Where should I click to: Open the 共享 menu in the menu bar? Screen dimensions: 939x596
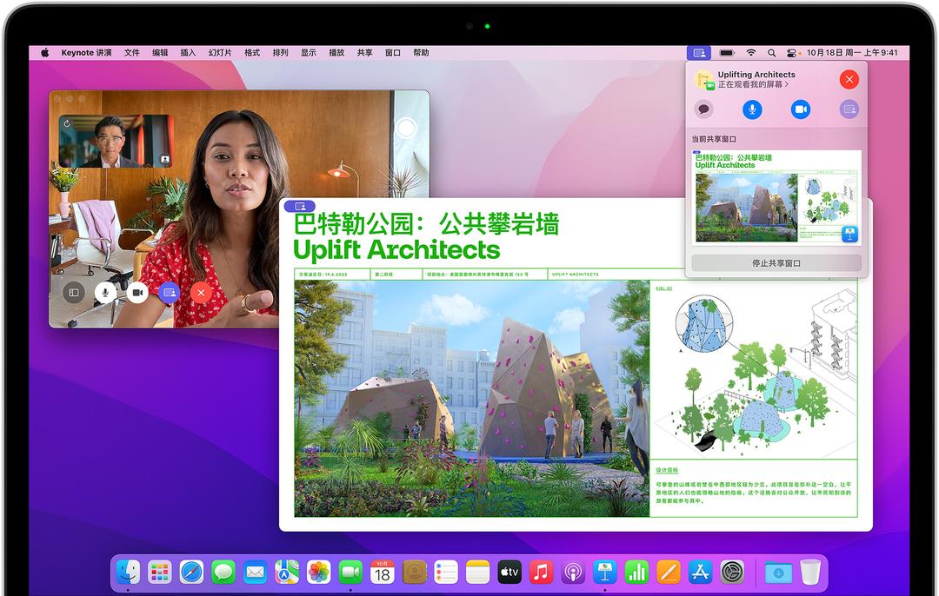click(364, 52)
